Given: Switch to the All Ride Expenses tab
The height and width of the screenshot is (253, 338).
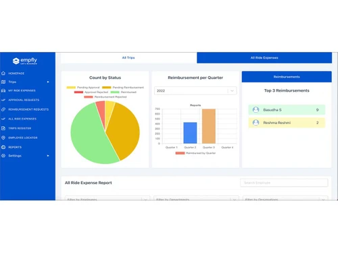Looking at the screenshot, I should [x=264, y=58].
